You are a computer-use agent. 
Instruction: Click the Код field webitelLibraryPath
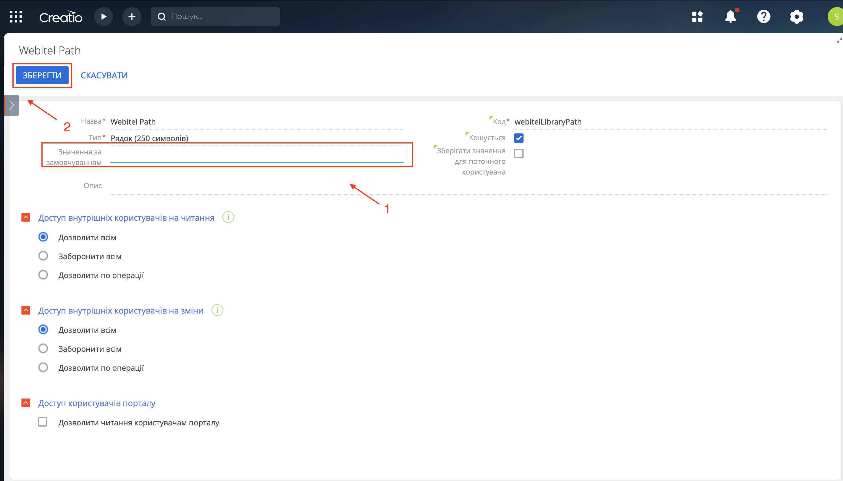coord(671,122)
